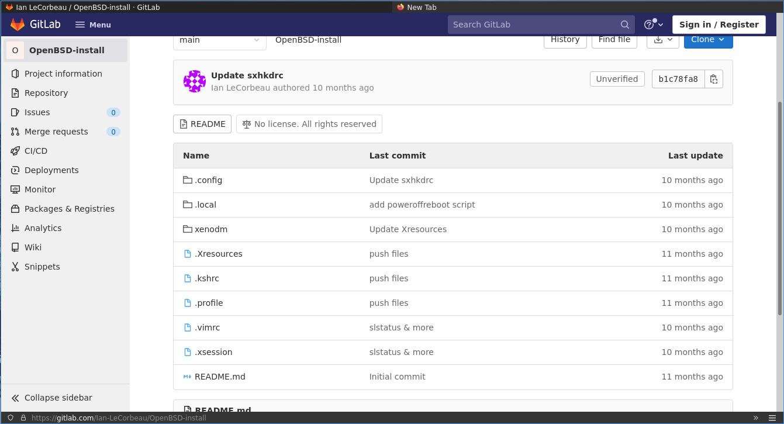The image size is (784, 424).
Task: Click the Deployments icon in sidebar
Action: 15,170
